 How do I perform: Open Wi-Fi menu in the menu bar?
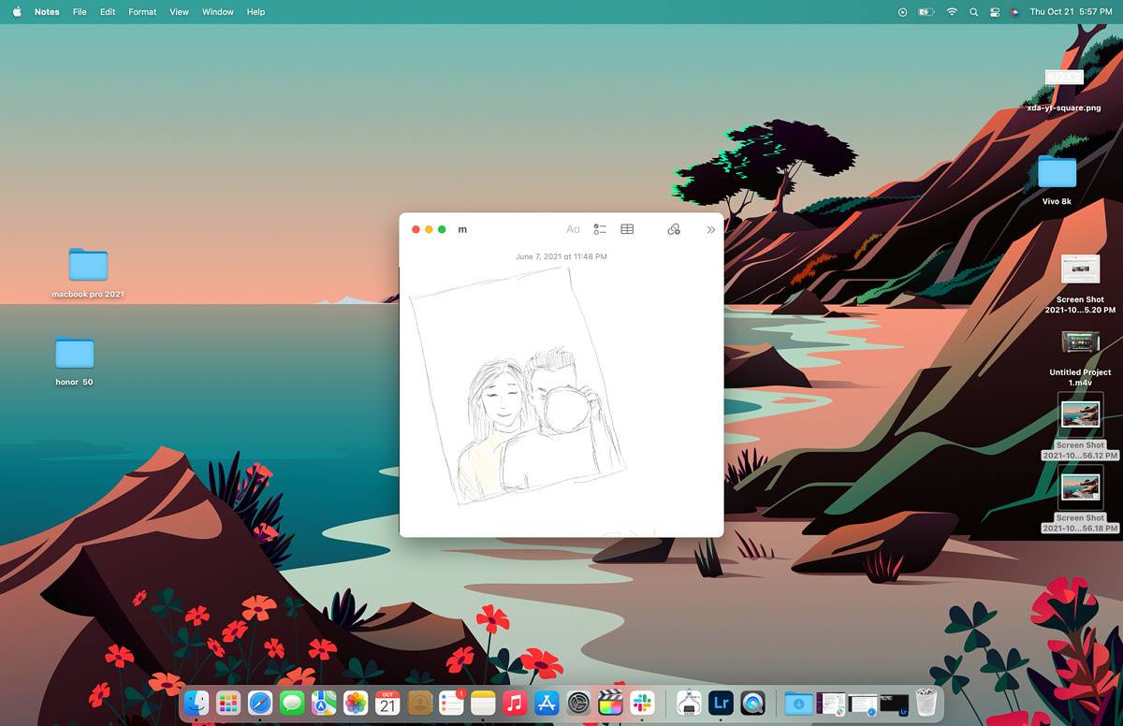coord(952,12)
